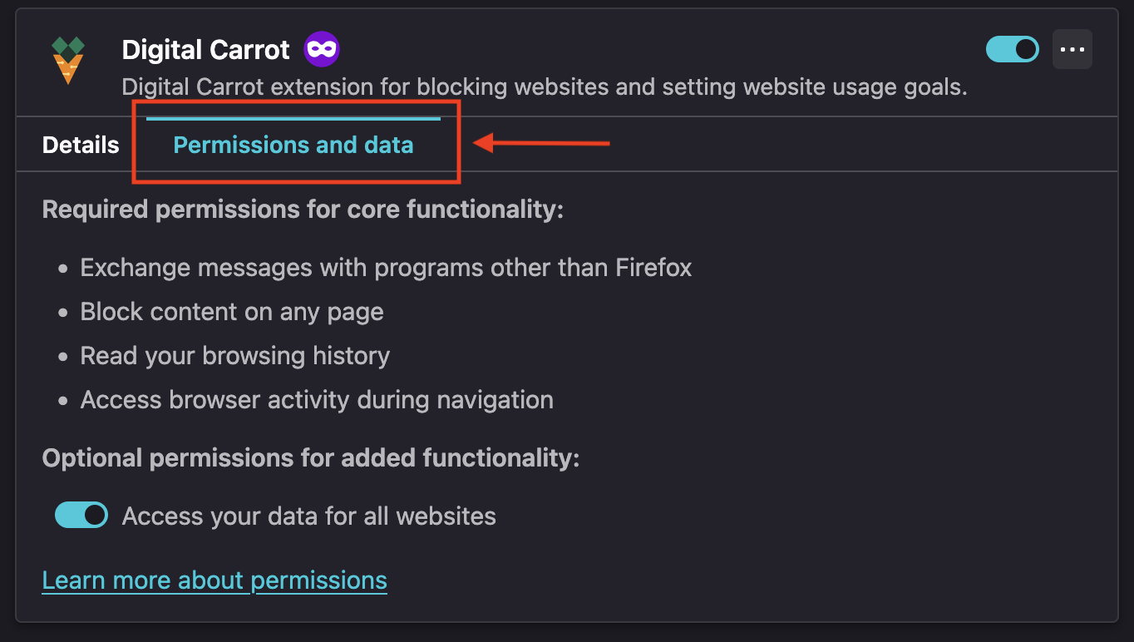Viewport: 1134px width, 642px height.
Task: Open the three-dot more options menu
Action: [x=1072, y=49]
